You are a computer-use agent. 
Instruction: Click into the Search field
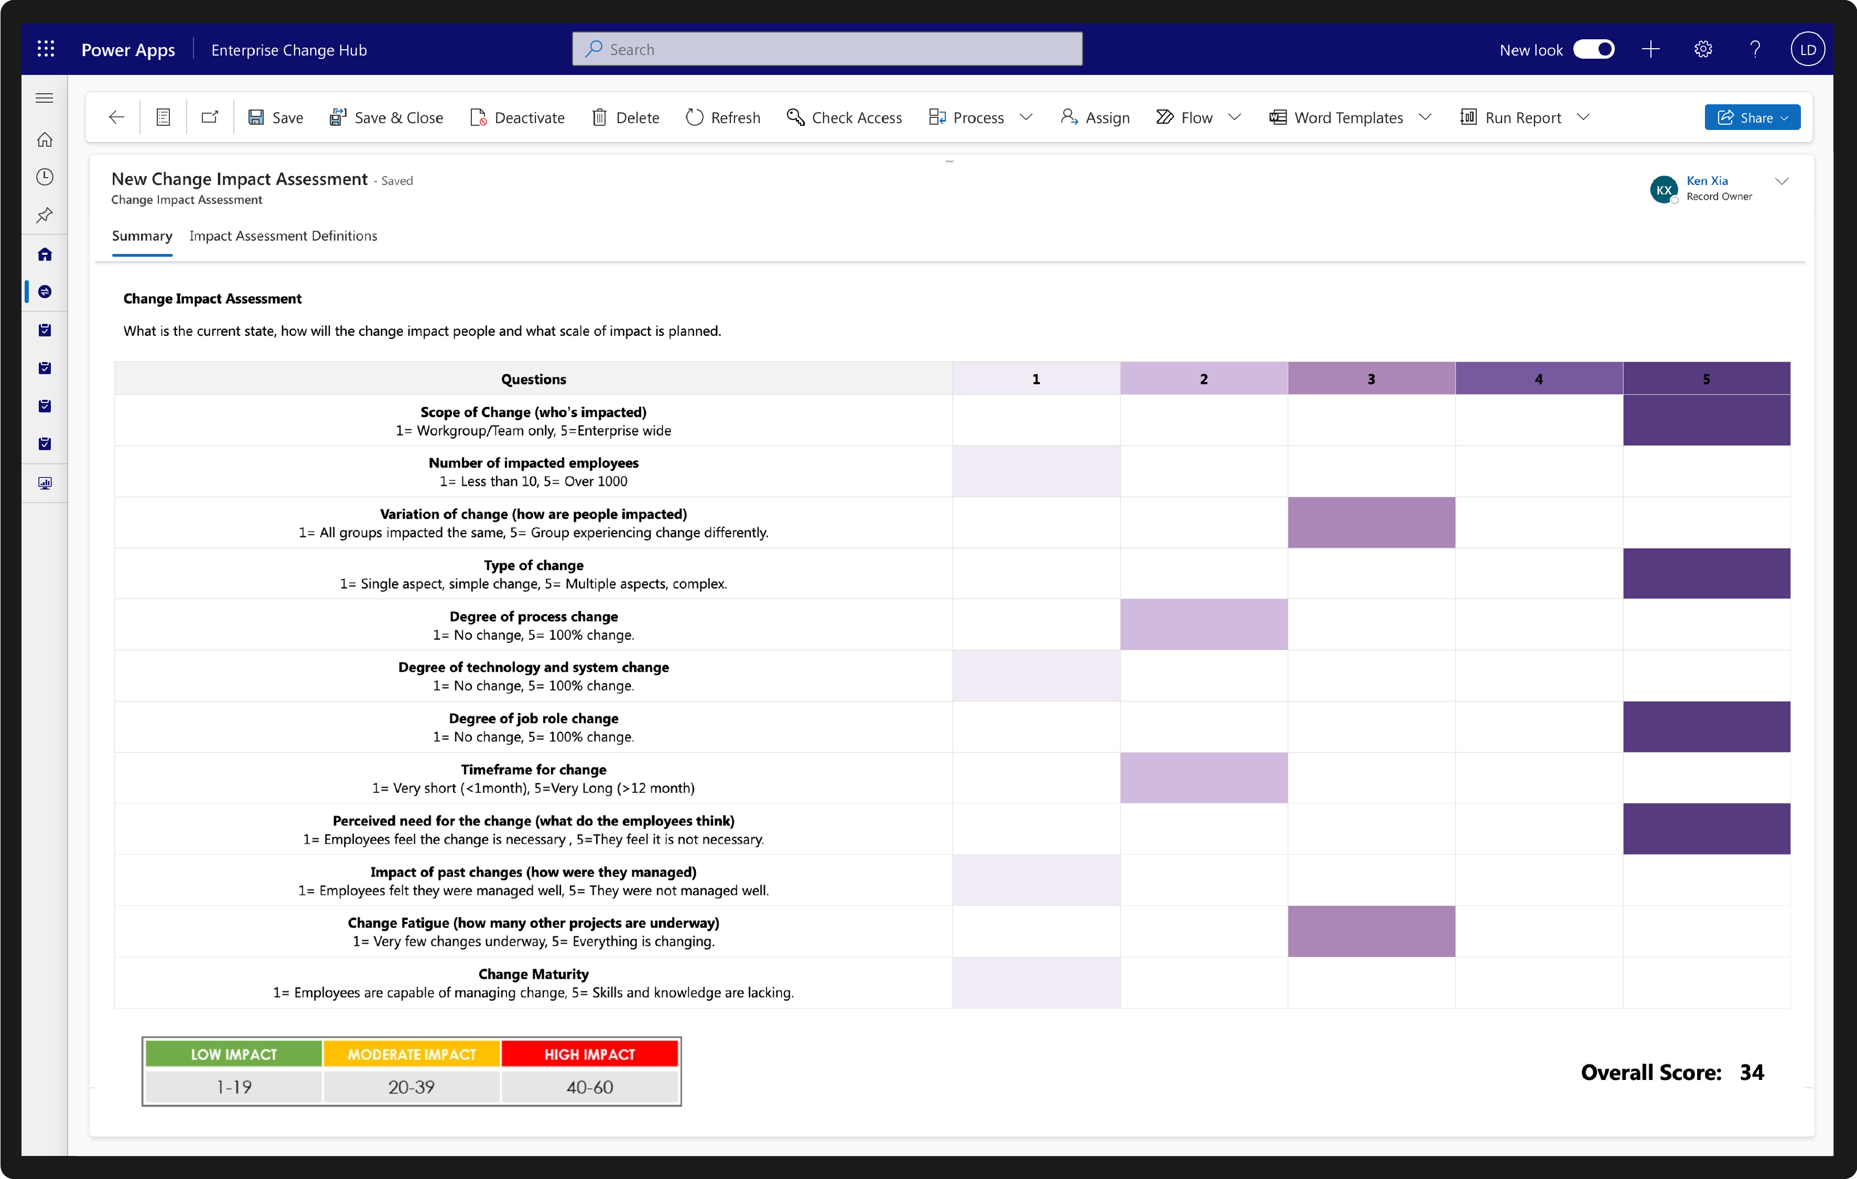coord(827,49)
